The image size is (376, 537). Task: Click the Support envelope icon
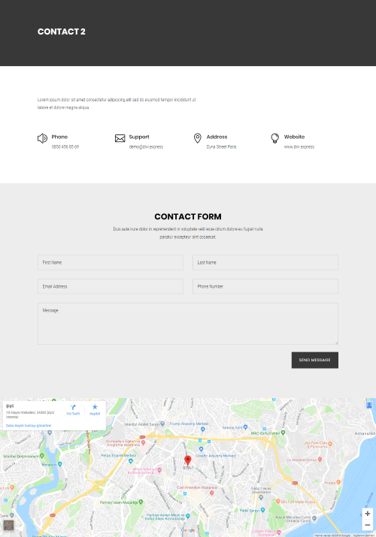(120, 138)
